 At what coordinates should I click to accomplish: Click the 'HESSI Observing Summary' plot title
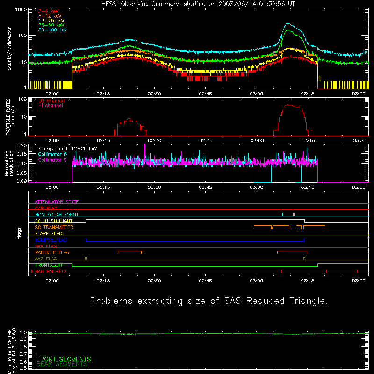[x=198, y=4]
